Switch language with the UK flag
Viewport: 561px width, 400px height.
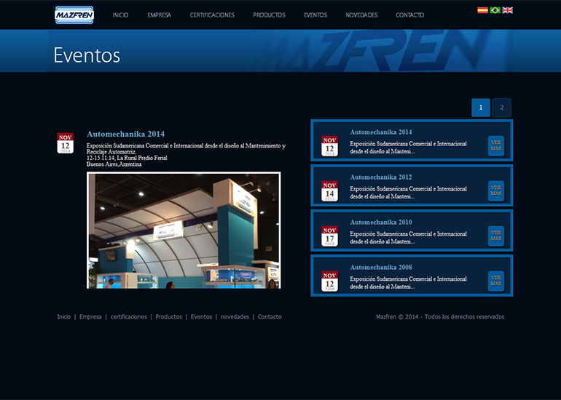507,10
